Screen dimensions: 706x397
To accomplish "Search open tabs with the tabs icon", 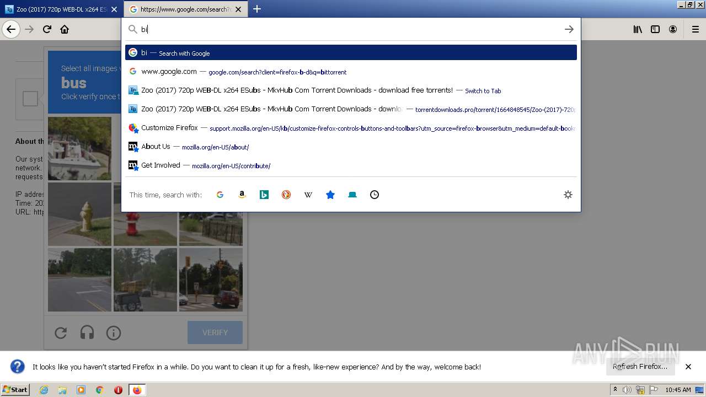I will pos(352,195).
